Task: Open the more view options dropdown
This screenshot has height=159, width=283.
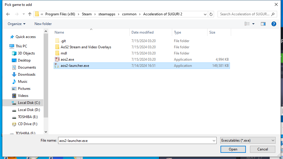Action: [x=254, y=24]
